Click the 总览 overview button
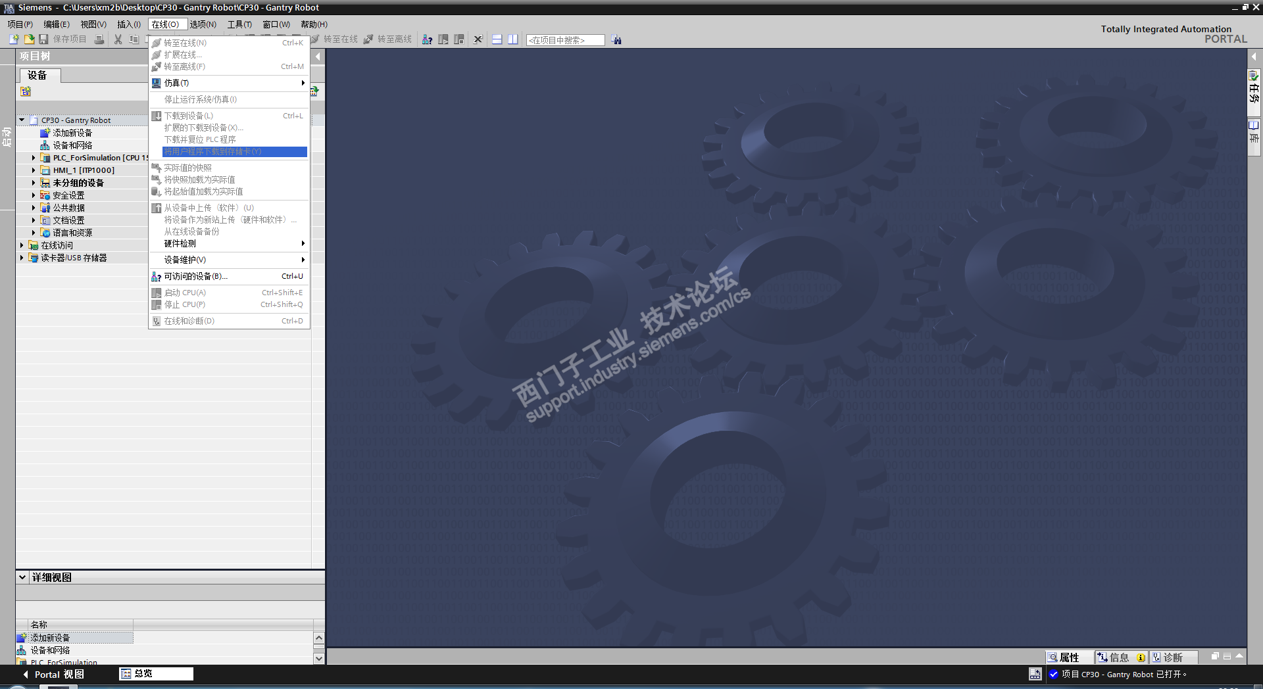1263x689 pixels. 157,674
